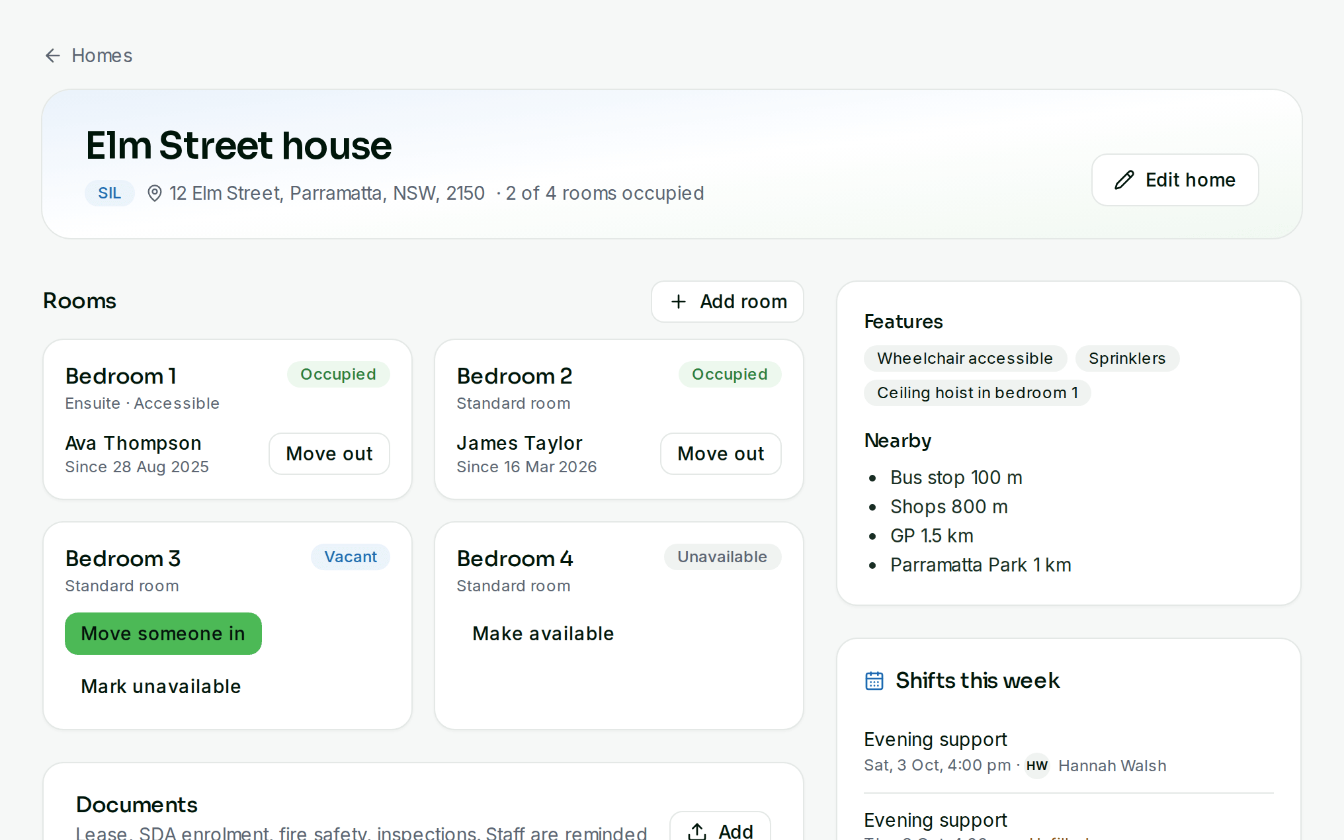Click the Shops 800 m entry
Image resolution: width=1344 pixels, height=840 pixels.
point(949,507)
